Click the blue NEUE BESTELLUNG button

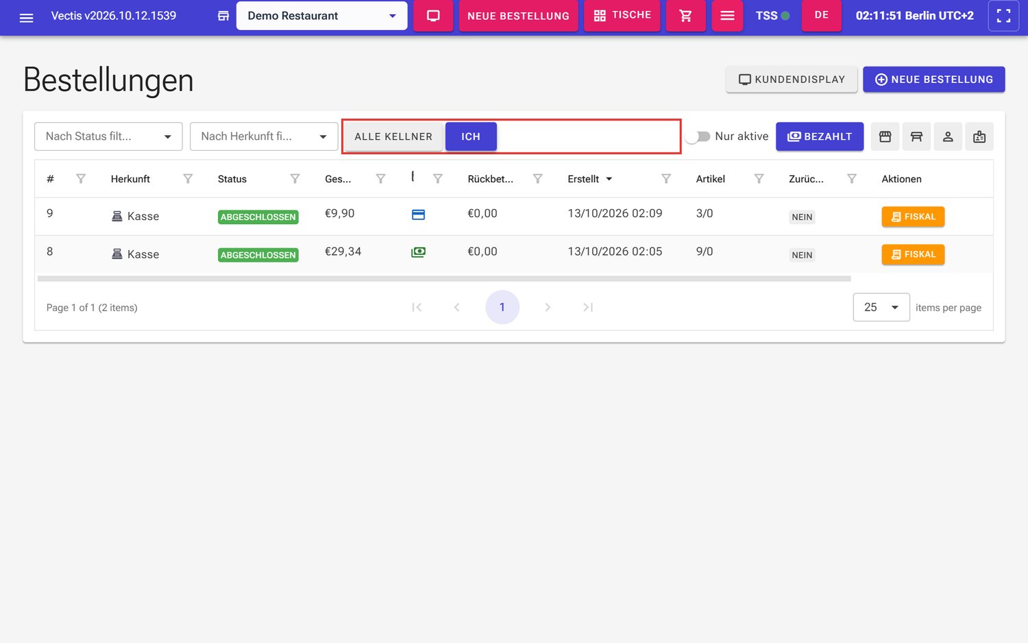[x=934, y=80]
